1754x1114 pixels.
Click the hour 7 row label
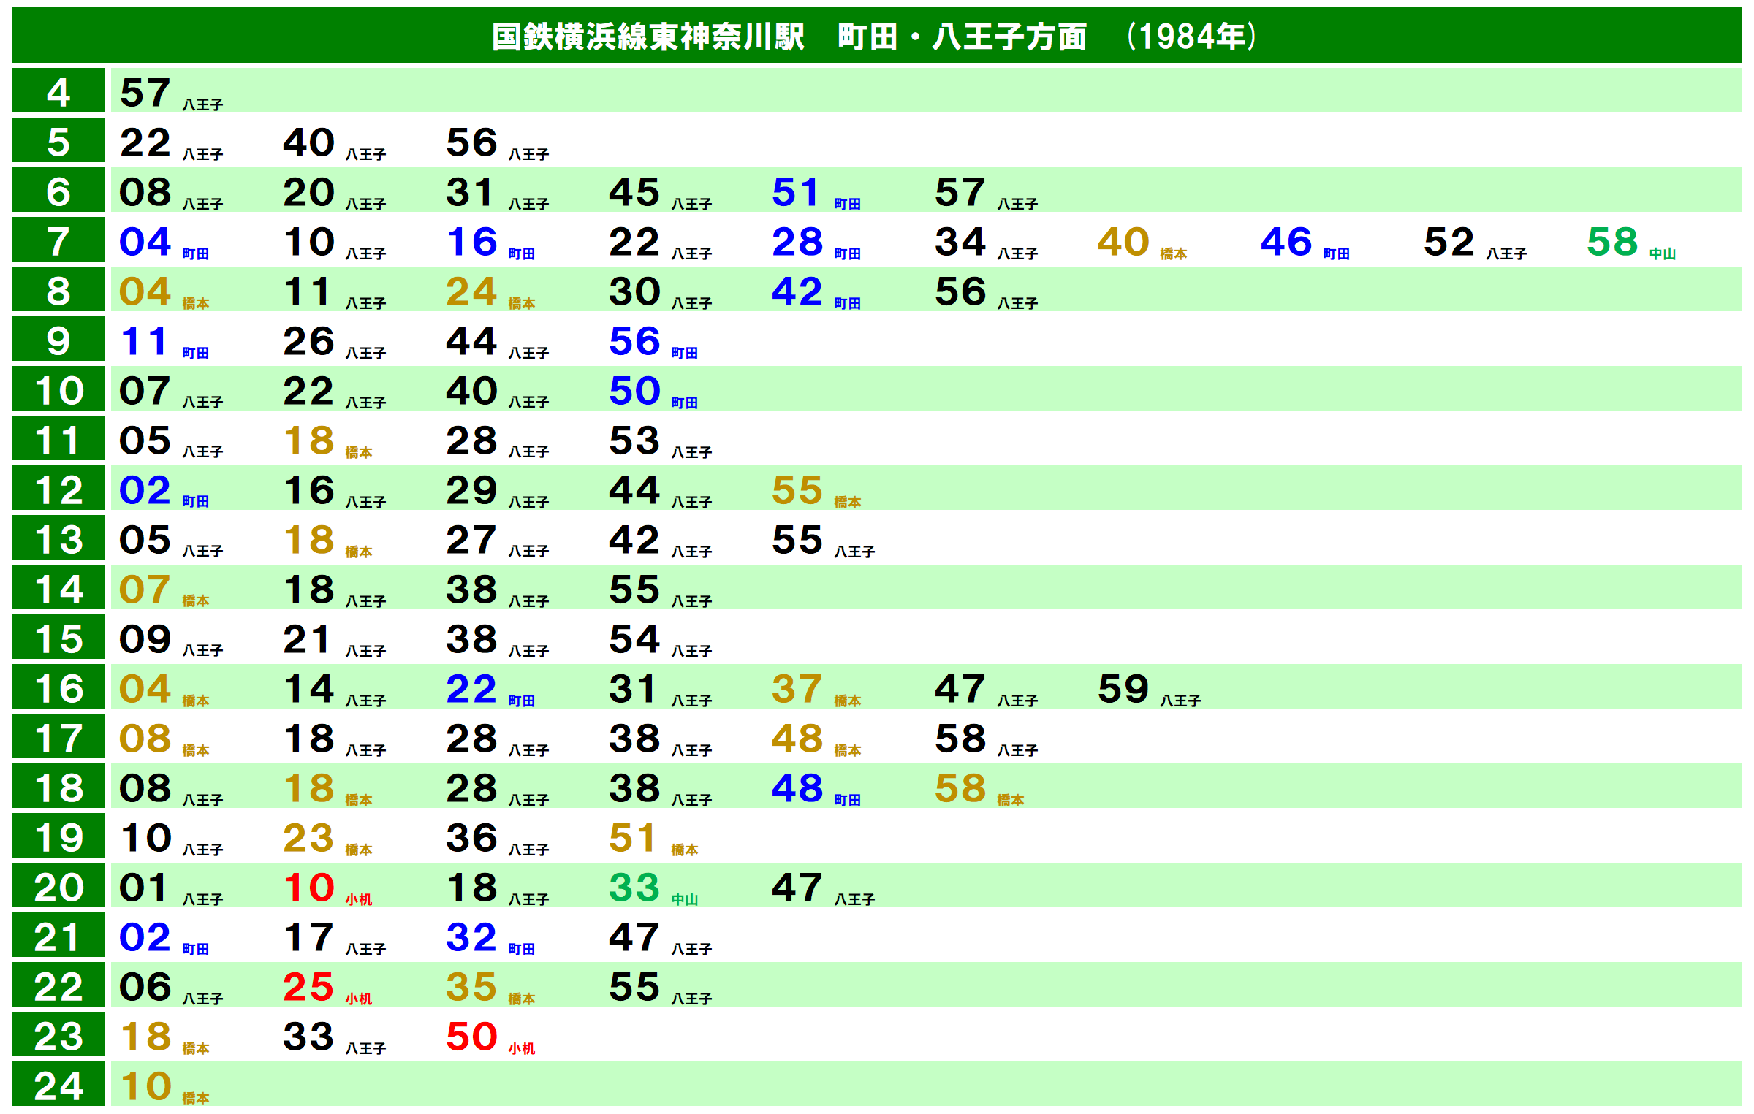pos(58,241)
